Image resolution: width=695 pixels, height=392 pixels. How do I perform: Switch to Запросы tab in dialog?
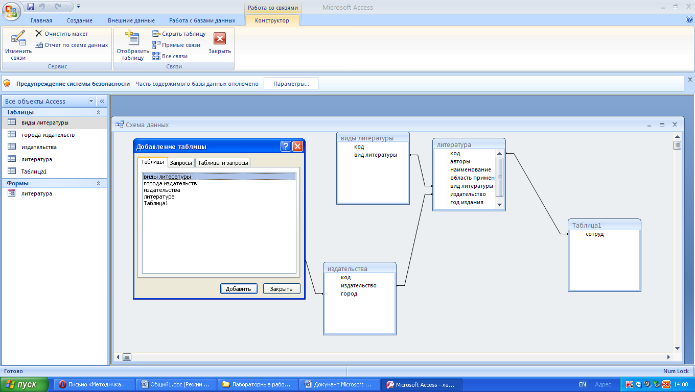point(181,163)
